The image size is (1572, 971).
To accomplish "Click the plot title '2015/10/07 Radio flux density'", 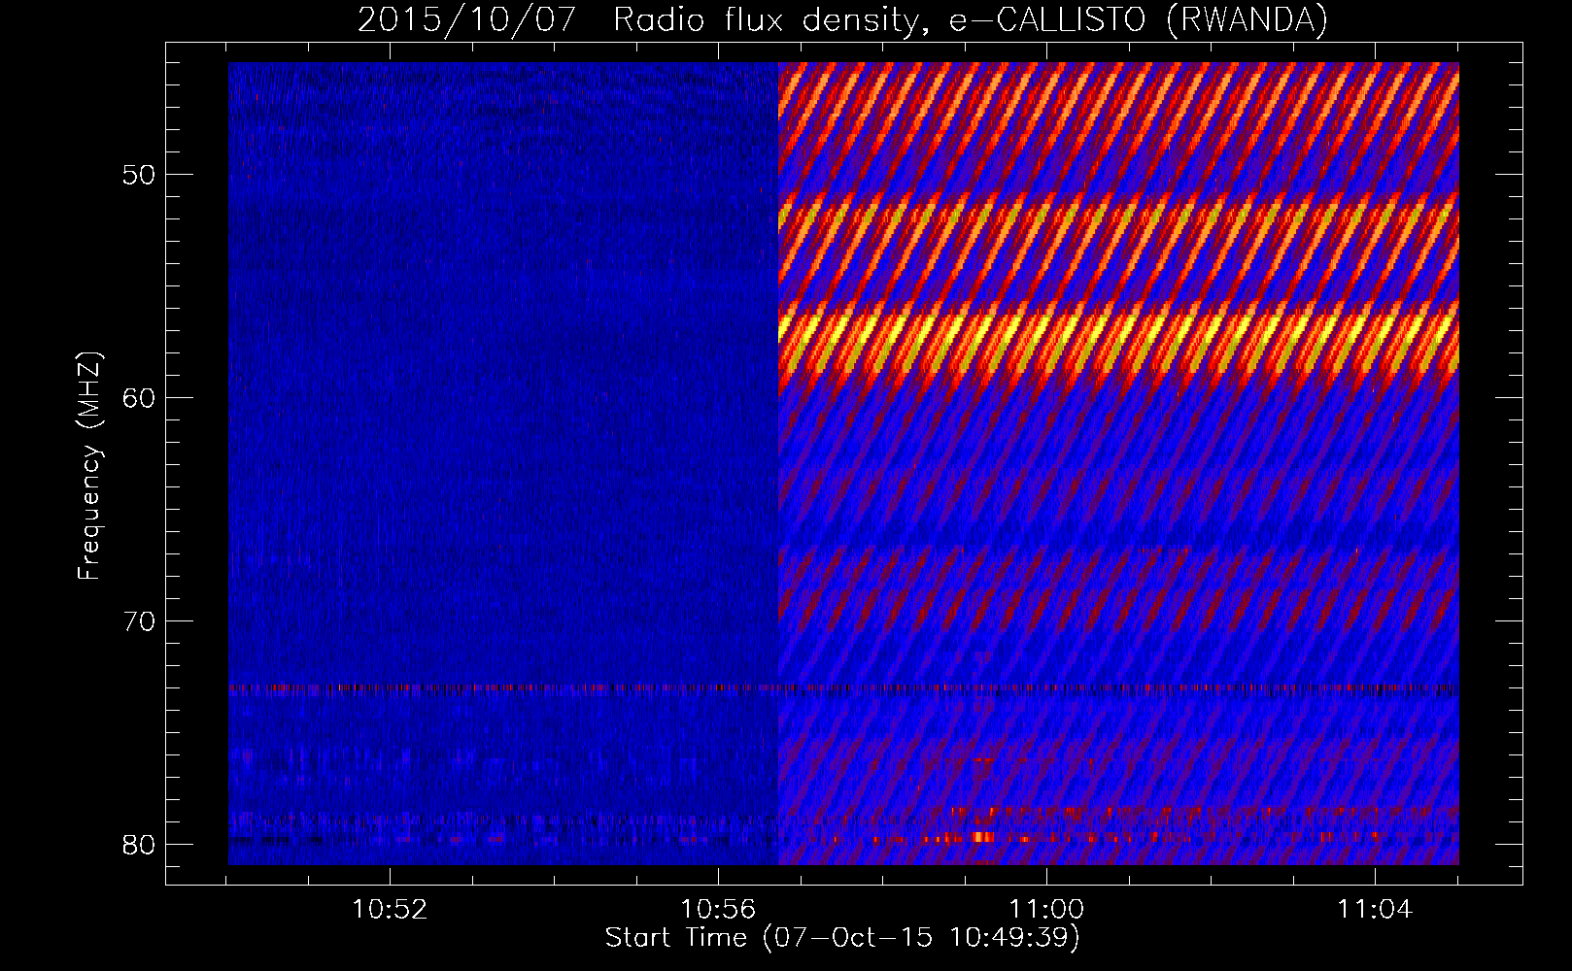I will click(842, 20).
